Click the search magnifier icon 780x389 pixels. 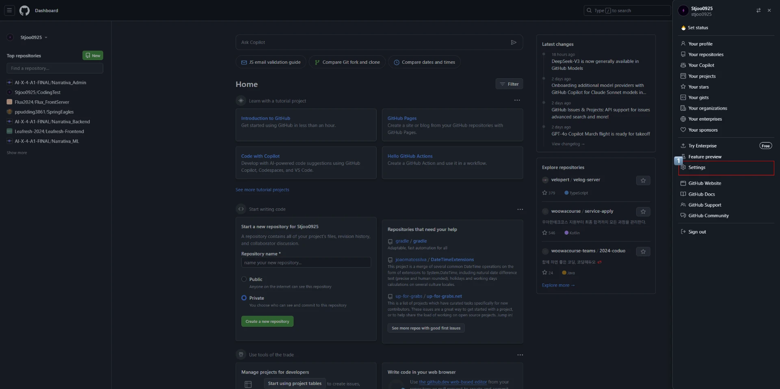pos(589,11)
